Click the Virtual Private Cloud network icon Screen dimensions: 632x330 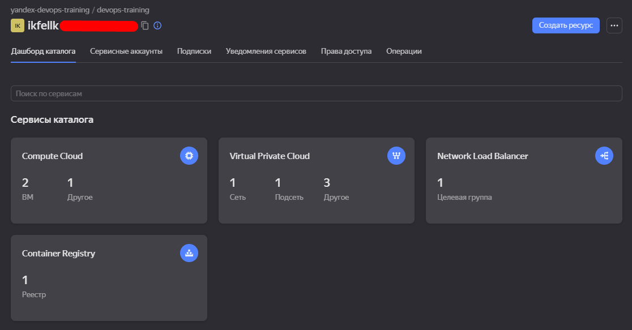click(396, 156)
